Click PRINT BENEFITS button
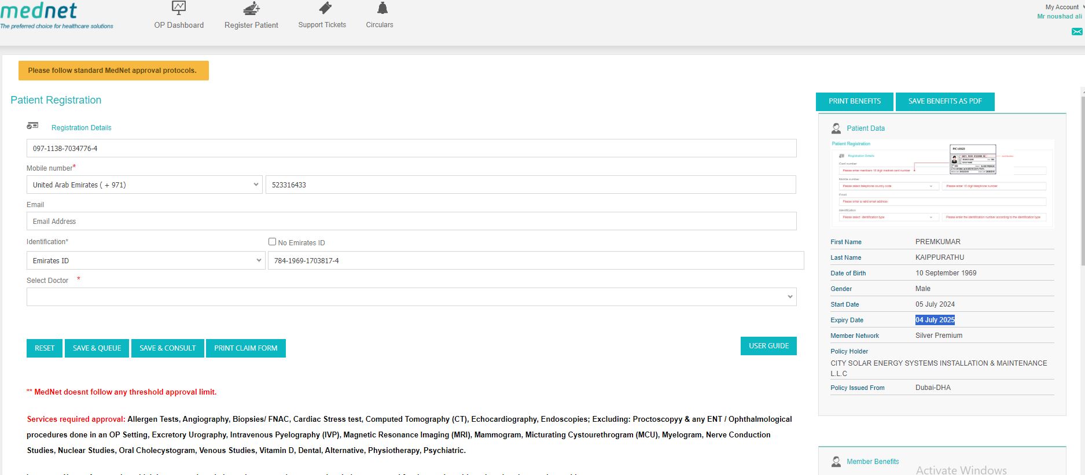Viewport: 1085px width, 475px height. point(855,101)
